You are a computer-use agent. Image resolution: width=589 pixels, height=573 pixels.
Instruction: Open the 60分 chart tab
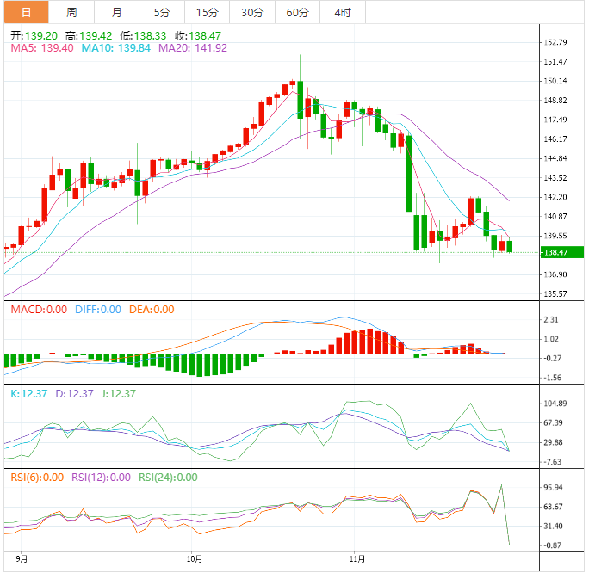click(x=297, y=12)
